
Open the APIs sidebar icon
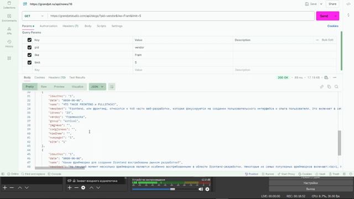point(9,31)
